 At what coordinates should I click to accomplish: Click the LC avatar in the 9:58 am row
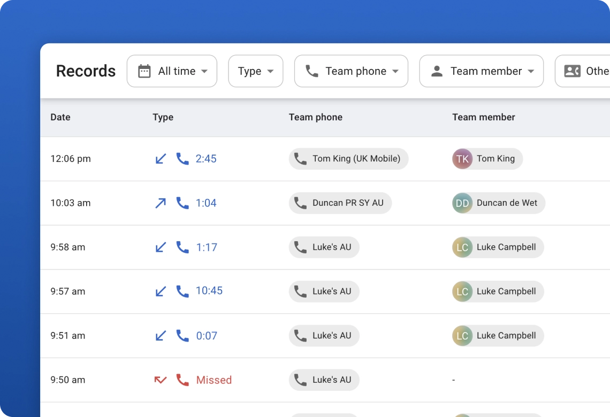(x=462, y=247)
